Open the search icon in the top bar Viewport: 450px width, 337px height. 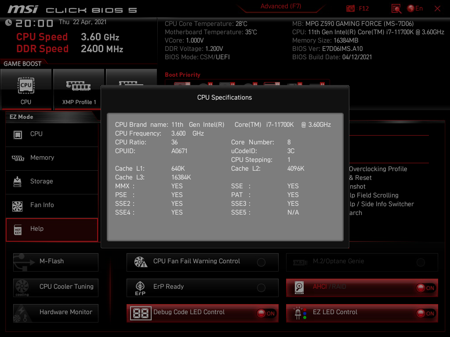pyautogui.click(x=396, y=9)
